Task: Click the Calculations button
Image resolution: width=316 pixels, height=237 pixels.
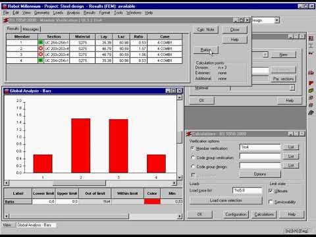Action: pos(264,214)
